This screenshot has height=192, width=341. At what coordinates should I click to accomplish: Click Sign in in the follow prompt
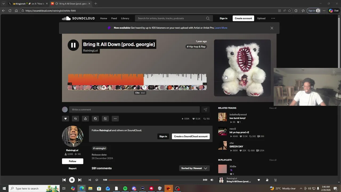coord(163,136)
